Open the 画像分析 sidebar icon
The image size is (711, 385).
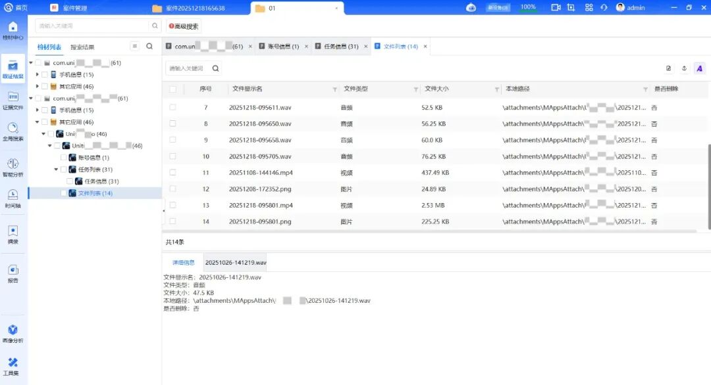tap(13, 333)
